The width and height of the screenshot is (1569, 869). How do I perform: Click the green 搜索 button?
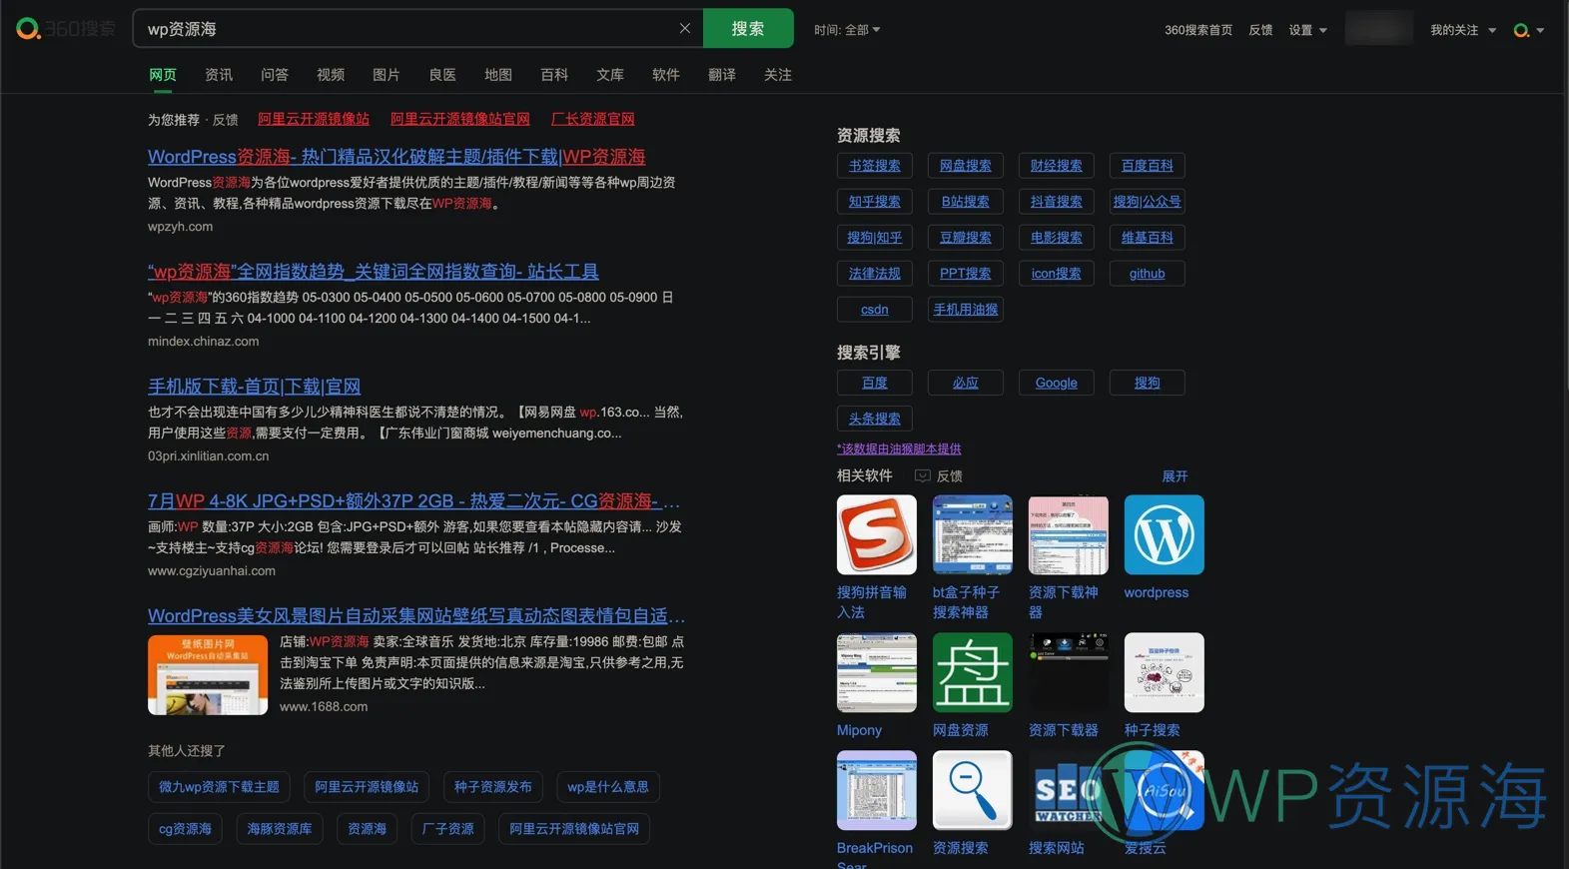pos(748,28)
